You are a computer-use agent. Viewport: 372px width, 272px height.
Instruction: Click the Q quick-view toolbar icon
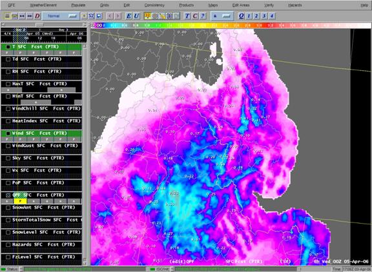point(241,16)
